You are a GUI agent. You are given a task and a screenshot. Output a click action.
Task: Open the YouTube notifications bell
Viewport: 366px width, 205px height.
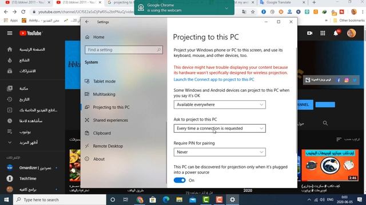point(336,33)
